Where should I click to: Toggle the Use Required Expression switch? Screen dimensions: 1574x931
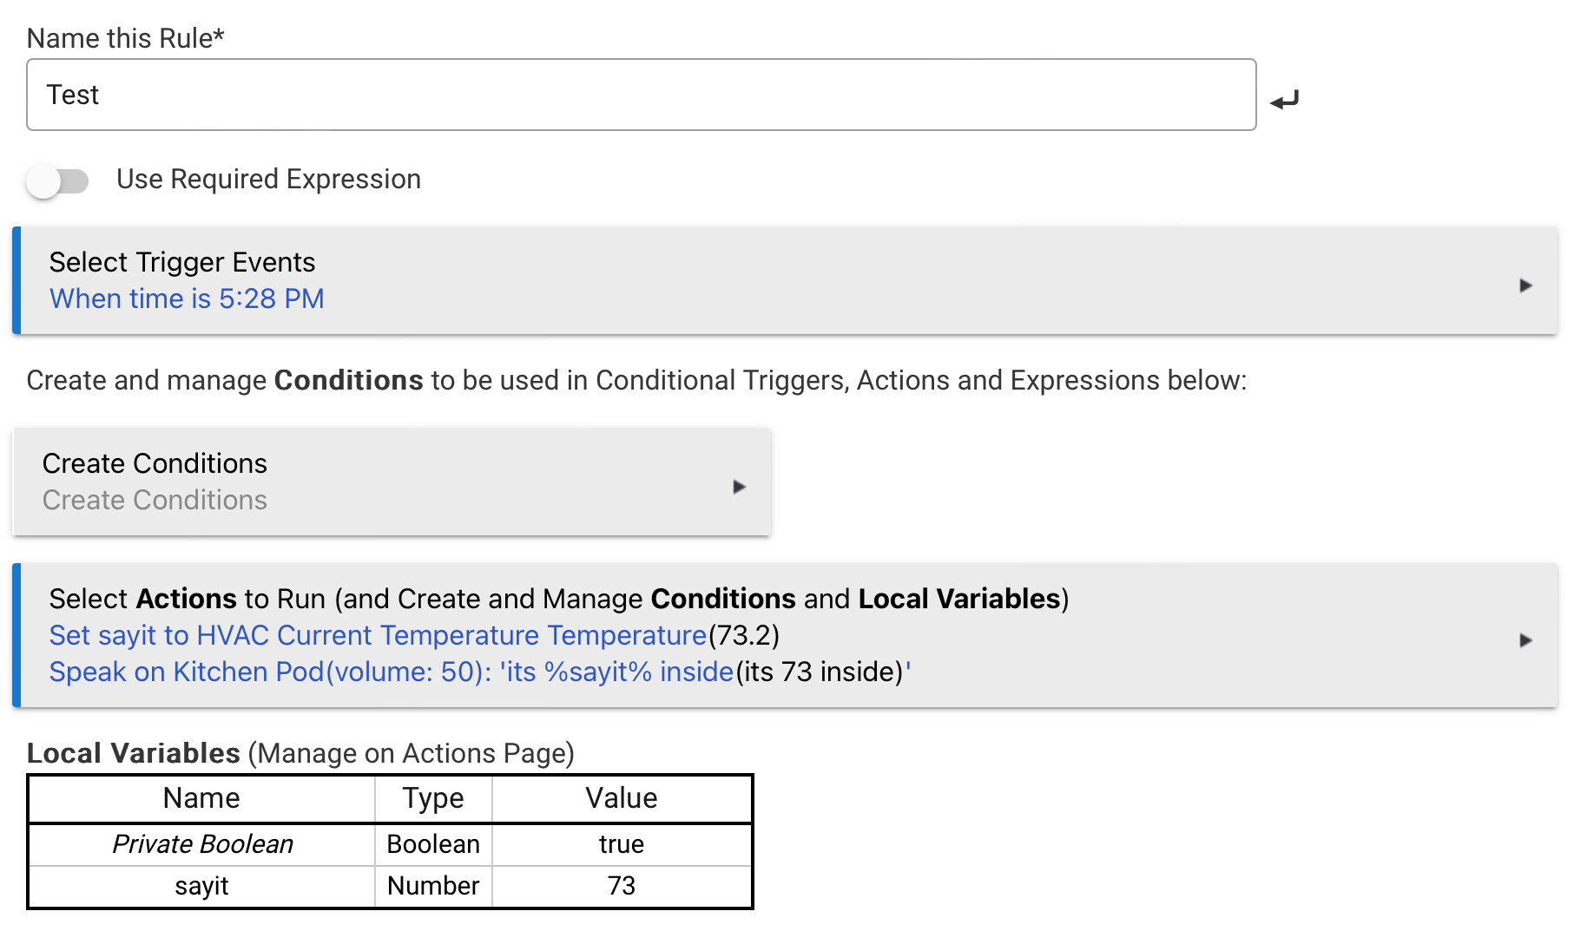click(x=57, y=180)
